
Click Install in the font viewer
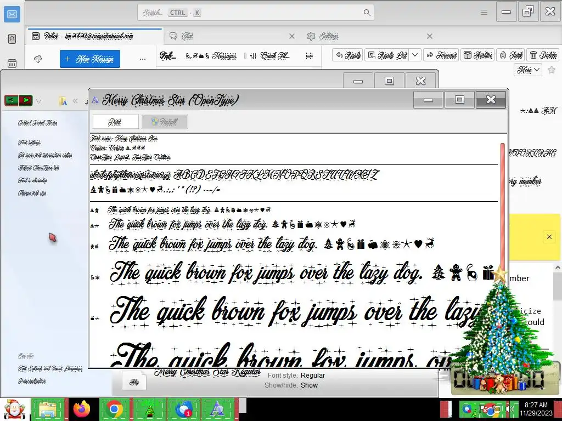(x=165, y=122)
